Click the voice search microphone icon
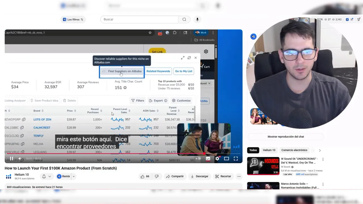The width and height of the screenshot is (363, 204). click(x=197, y=19)
